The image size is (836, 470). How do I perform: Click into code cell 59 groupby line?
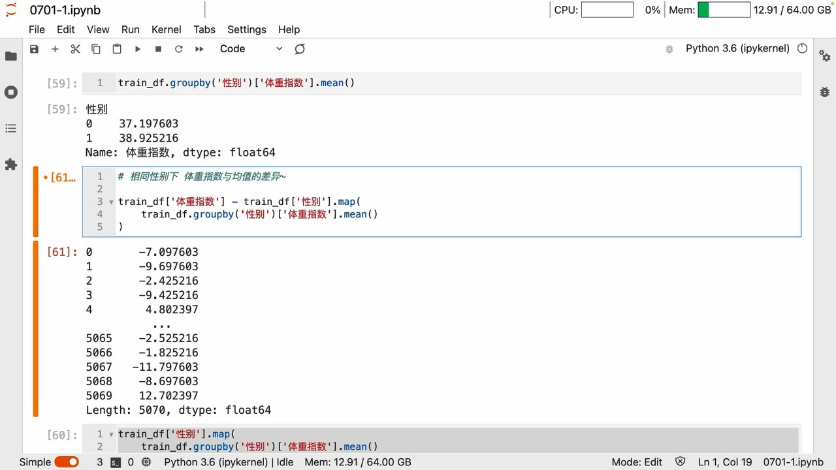coord(236,83)
